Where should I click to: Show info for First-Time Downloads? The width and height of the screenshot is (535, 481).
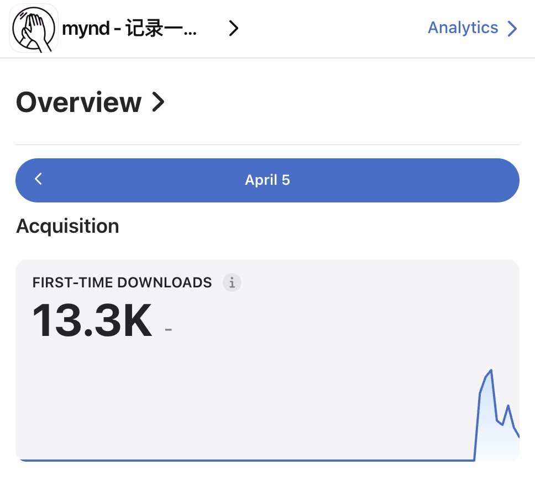(232, 282)
